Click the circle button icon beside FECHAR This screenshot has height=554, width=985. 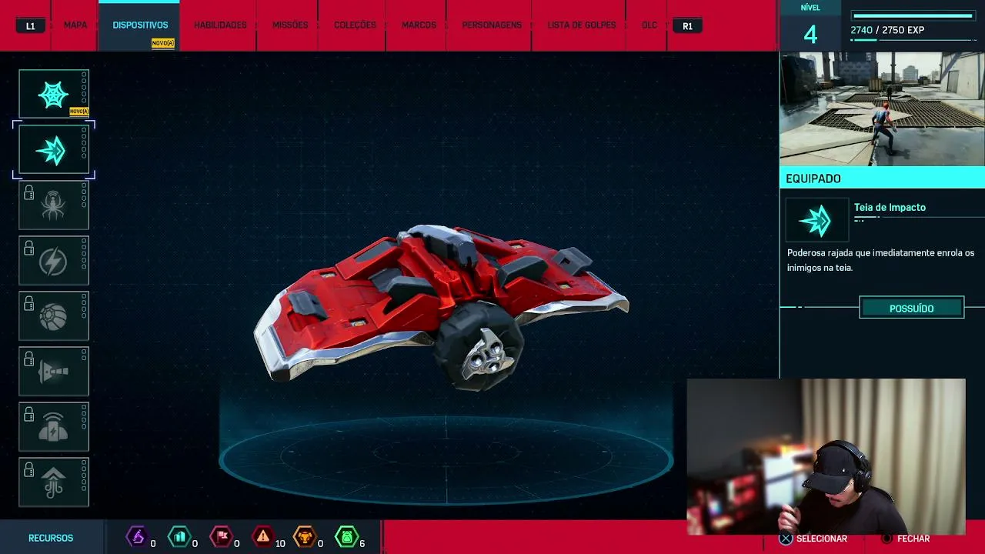coord(886,539)
